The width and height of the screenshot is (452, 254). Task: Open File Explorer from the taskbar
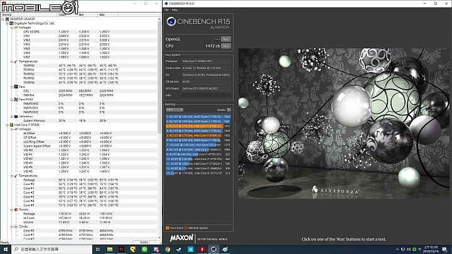pos(109,250)
